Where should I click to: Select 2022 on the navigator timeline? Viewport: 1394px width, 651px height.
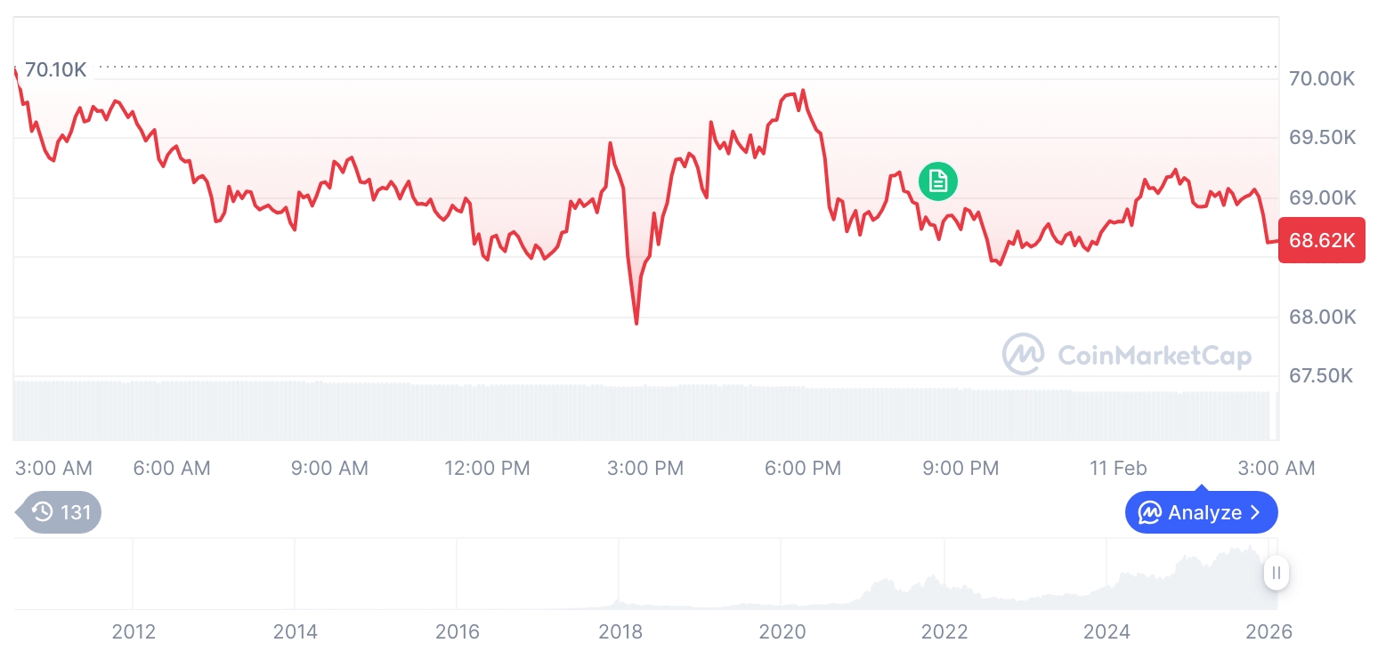(x=944, y=632)
